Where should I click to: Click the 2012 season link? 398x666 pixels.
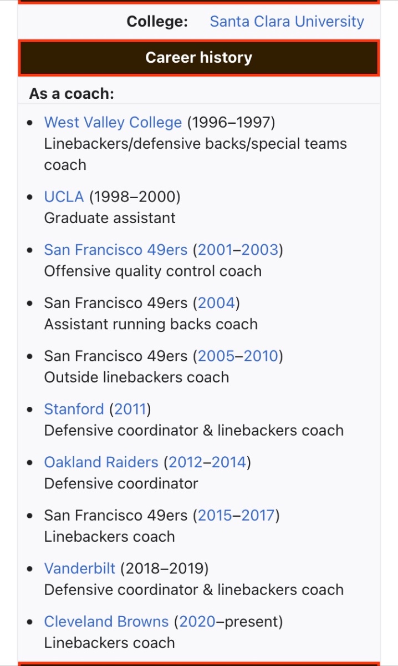[185, 462]
